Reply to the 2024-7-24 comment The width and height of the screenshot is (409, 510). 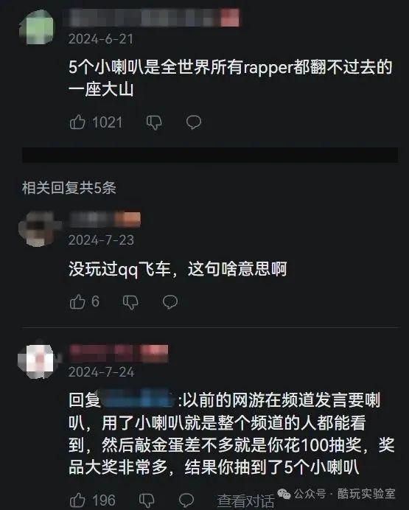pos(186,500)
